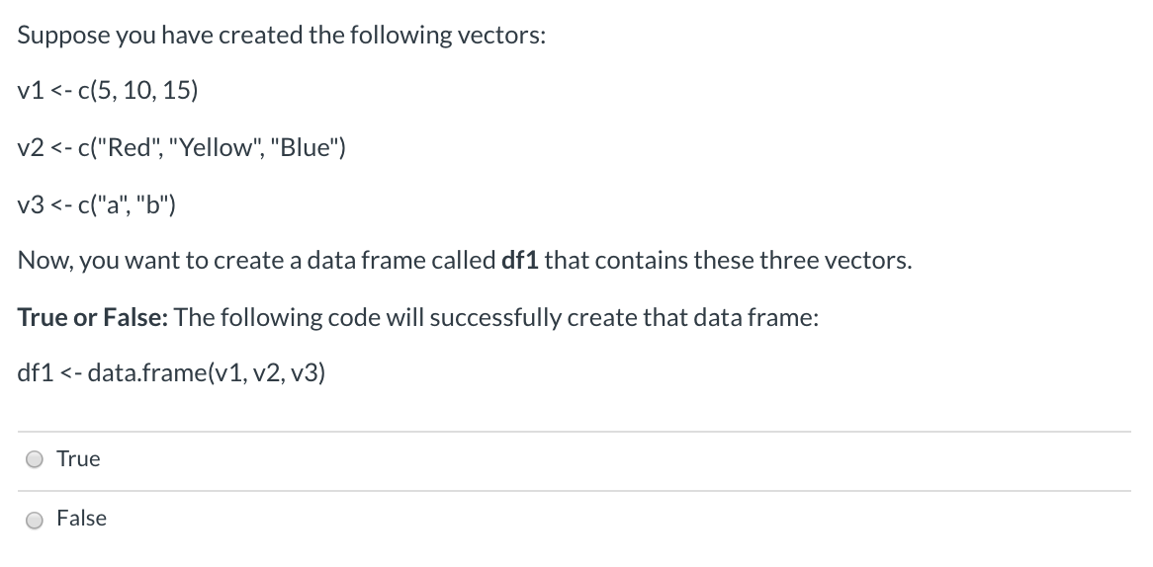
Task: Click the "False" answer label text
Action: click(82, 519)
